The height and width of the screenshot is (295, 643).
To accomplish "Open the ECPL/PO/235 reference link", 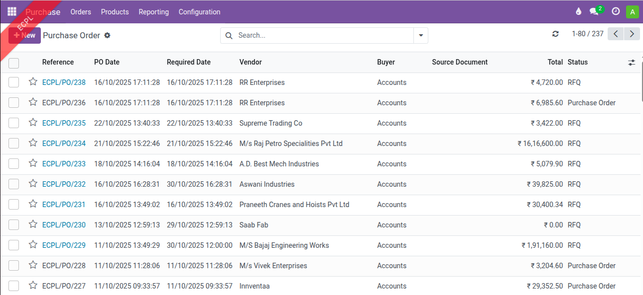I will (64, 123).
